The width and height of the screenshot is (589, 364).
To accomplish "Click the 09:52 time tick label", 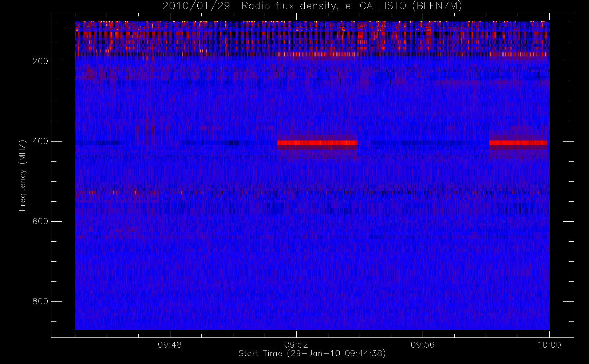I will (296, 345).
